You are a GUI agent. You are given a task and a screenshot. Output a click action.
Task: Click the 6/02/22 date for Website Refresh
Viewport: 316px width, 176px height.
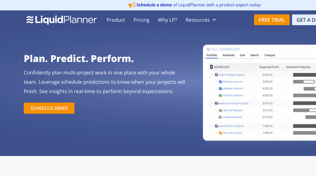coord(268,89)
